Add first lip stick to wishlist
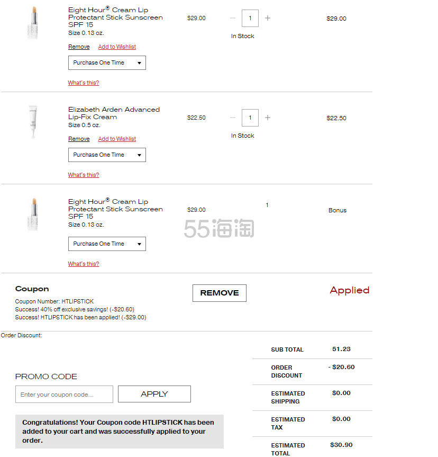This screenshot has width=438, height=457. click(x=117, y=47)
